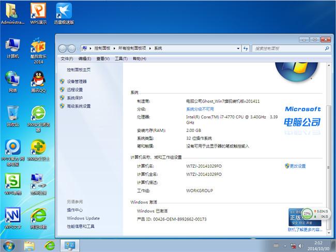Image resolution: width=336 pixels, height=252 pixels.
Task: Click 系统分级不可用 link
Action: pyautogui.click(x=200, y=109)
